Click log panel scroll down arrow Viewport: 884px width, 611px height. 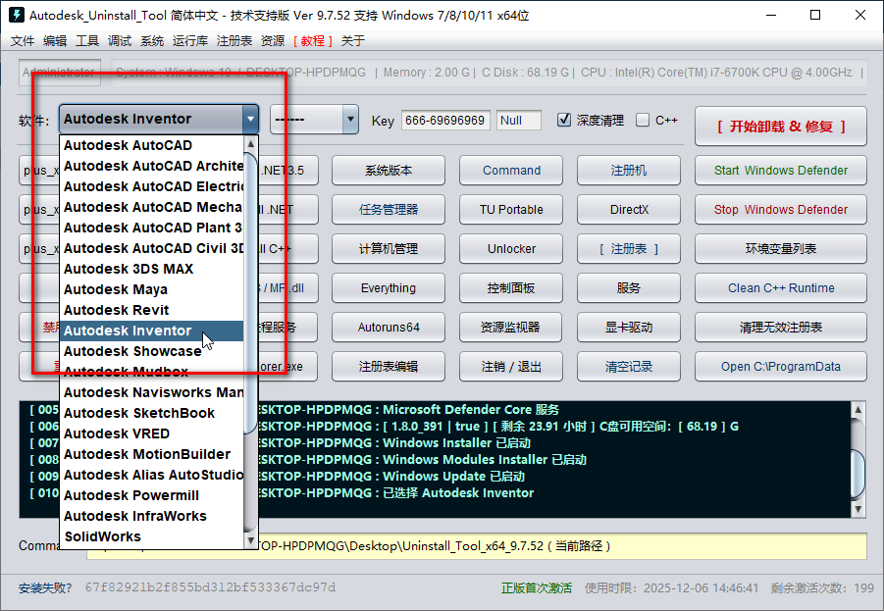click(858, 509)
